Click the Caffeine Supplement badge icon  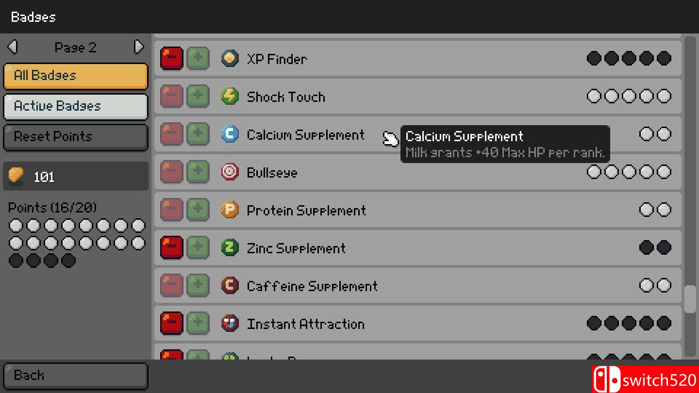(x=230, y=286)
